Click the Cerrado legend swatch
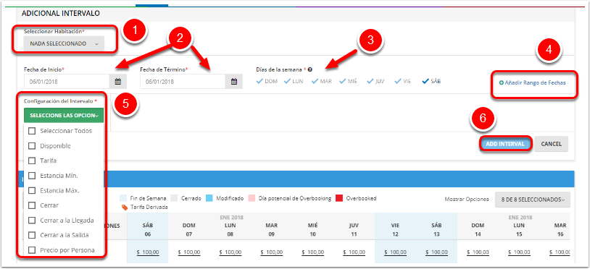Viewport: 590px width, 269px height. click(x=174, y=198)
